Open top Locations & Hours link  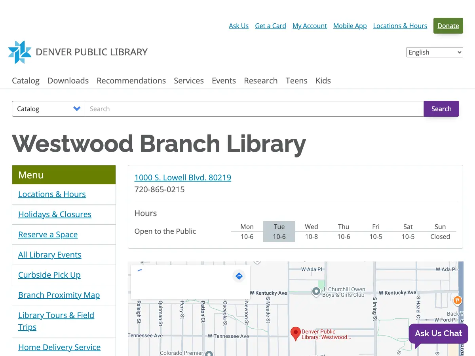400,26
